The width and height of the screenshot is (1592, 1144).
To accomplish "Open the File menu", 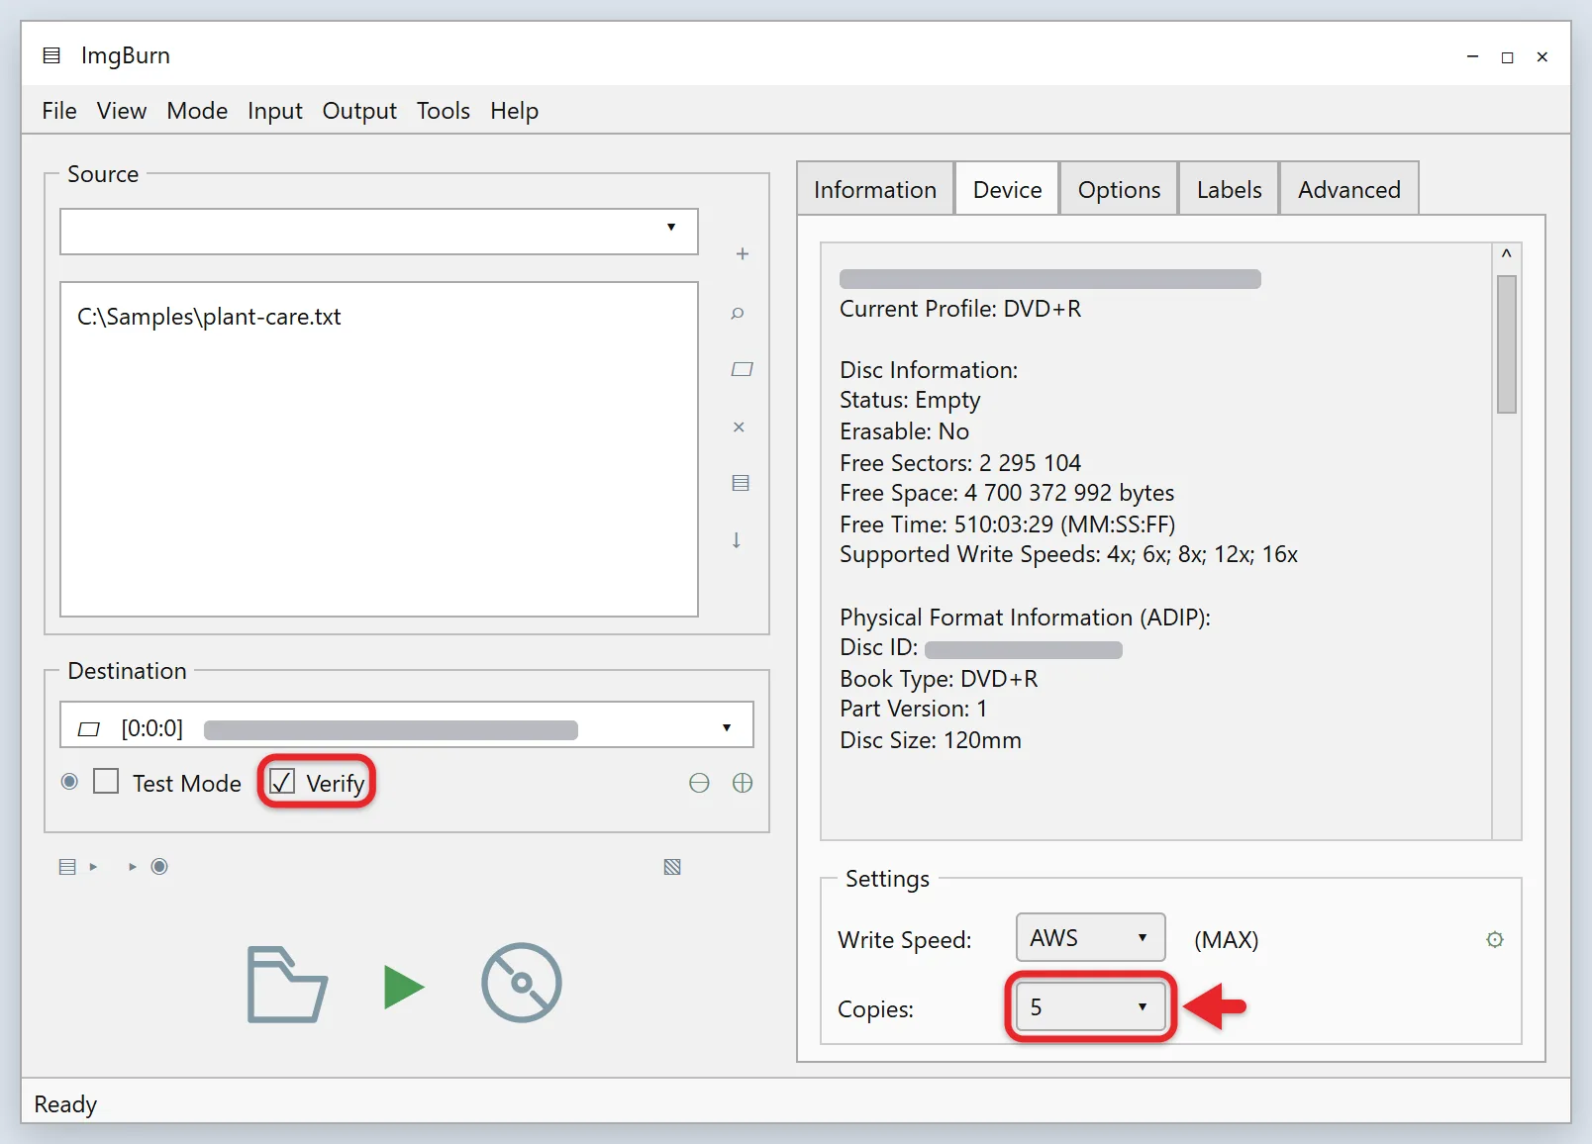I will [x=59, y=111].
